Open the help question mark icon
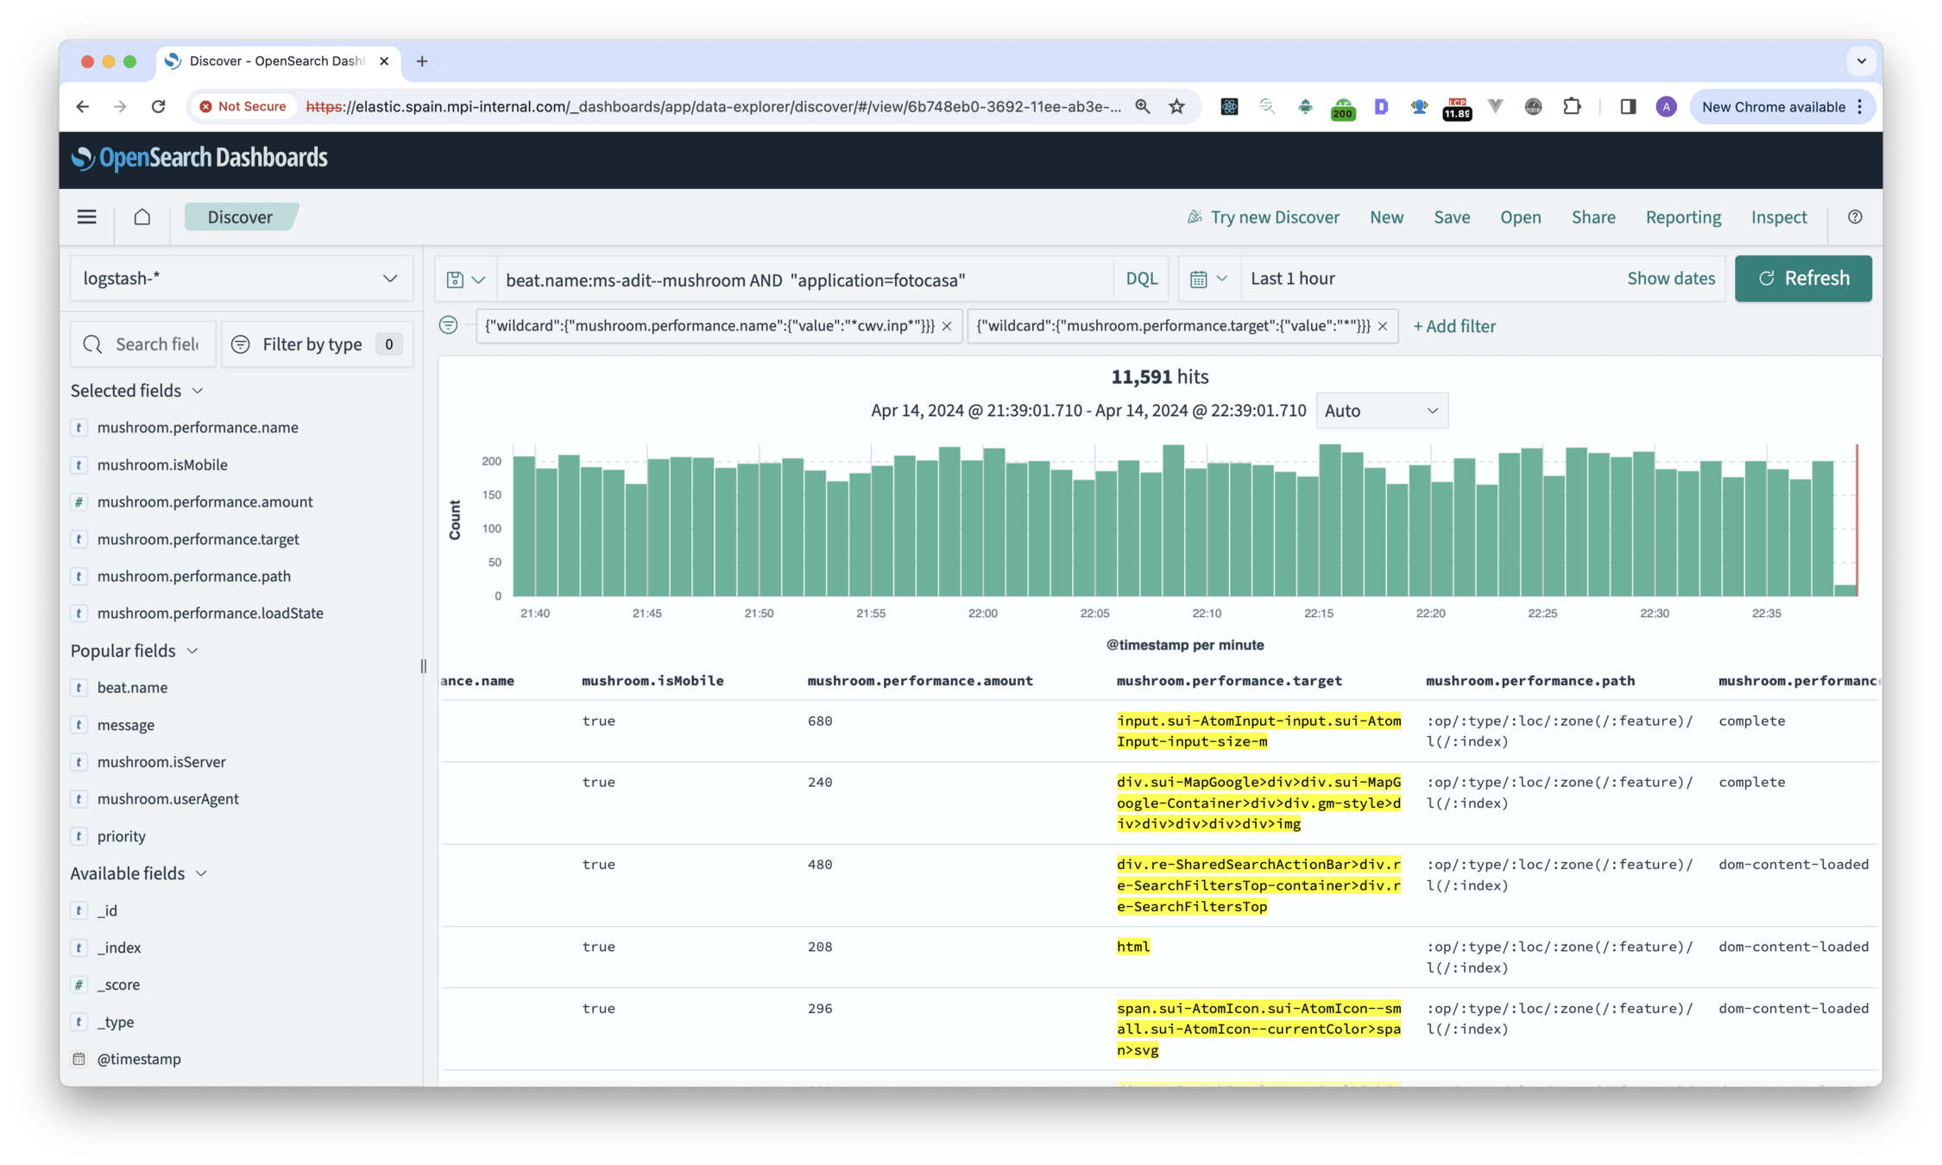The height and width of the screenshot is (1165, 1942). (1855, 217)
